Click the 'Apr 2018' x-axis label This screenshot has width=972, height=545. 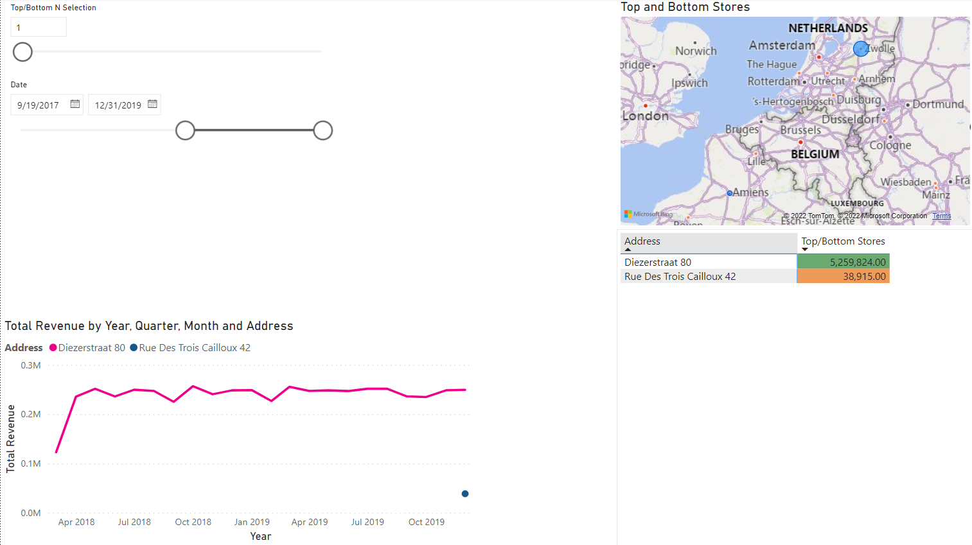pyautogui.click(x=76, y=522)
